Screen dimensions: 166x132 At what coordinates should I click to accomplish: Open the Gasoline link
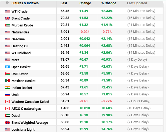click(18, 39)
